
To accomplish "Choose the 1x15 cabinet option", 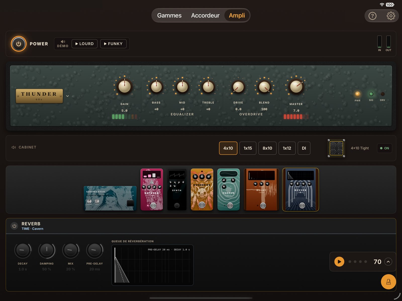I will click(248, 148).
